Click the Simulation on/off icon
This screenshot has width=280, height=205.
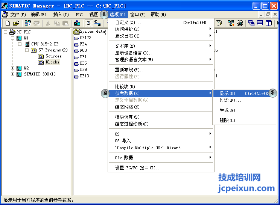[240, 23]
